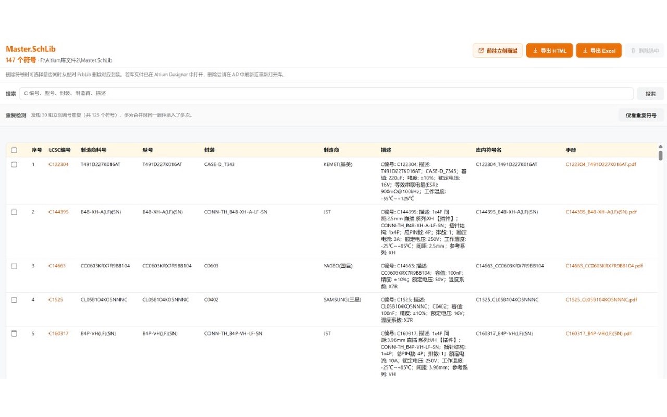Click the download icon on 导出 HTML
The image size is (667, 417).
pyautogui.click(x=535, y=51)
